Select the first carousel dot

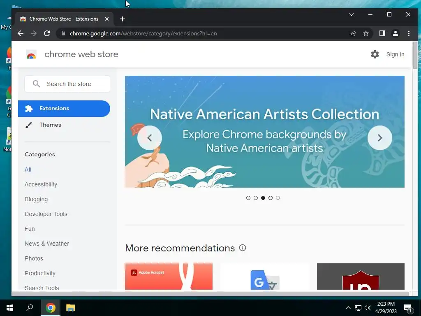tap(248, 198)
